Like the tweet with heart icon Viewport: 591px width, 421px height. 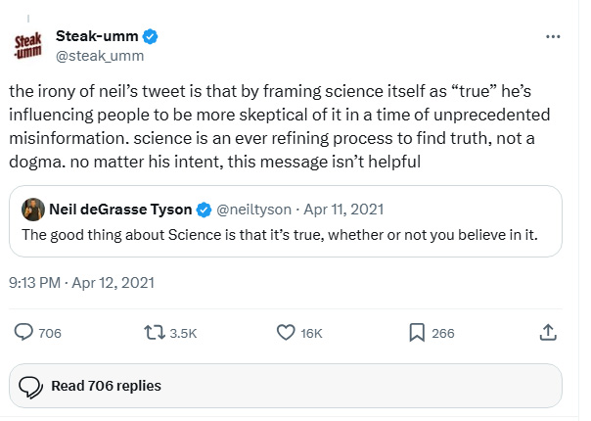[286, 333]
